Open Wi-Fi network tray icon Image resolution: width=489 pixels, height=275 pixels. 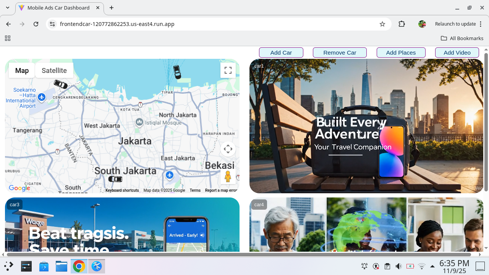pos(422,266)
